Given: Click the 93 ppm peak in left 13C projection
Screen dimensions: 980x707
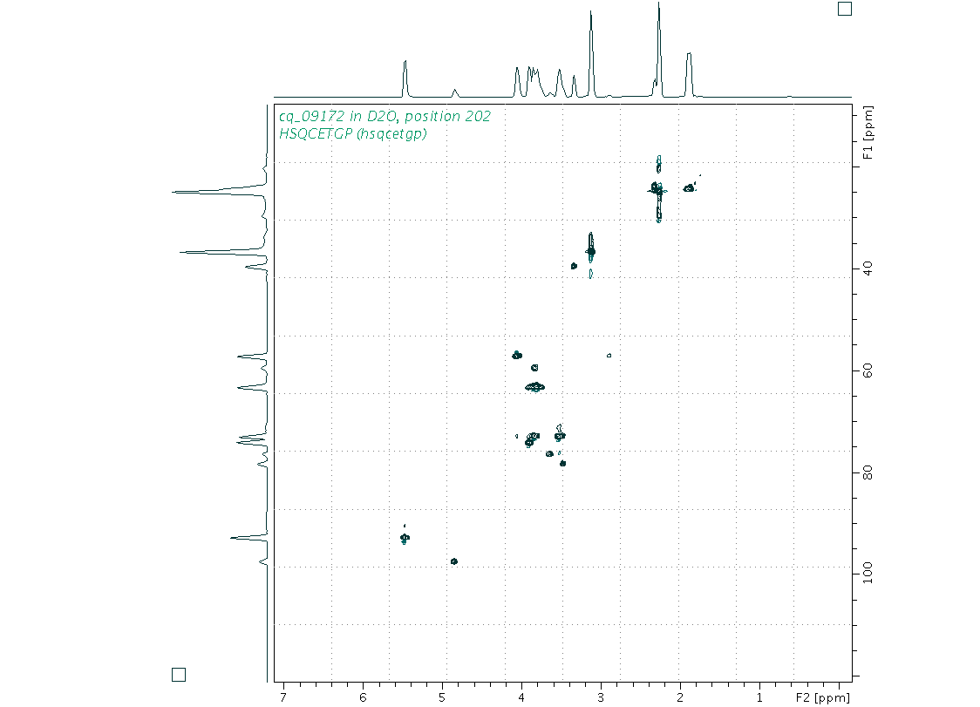Looking at the screenshot, I should coord(249,538).
